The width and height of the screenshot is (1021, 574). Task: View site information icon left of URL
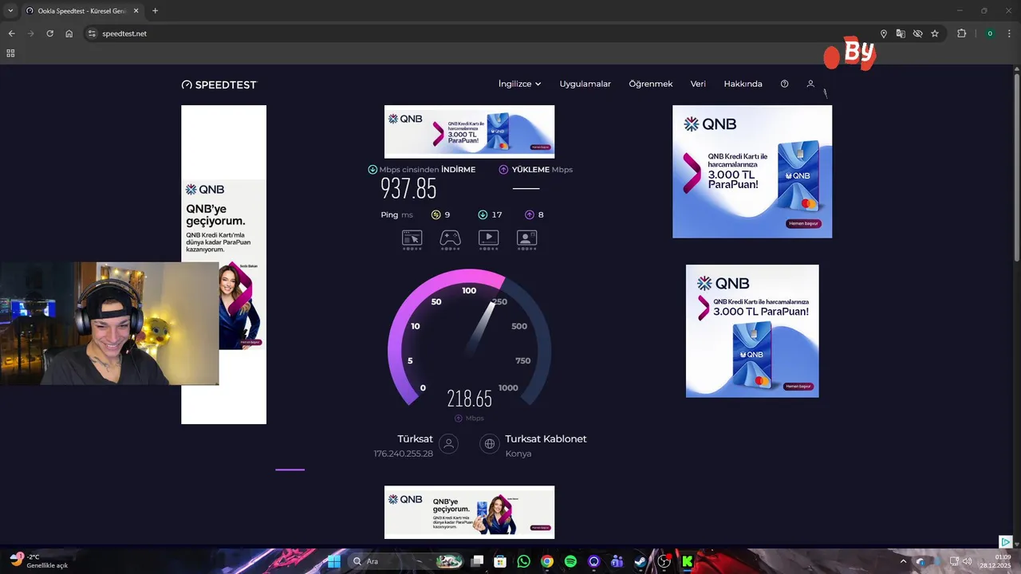point(92,33)
